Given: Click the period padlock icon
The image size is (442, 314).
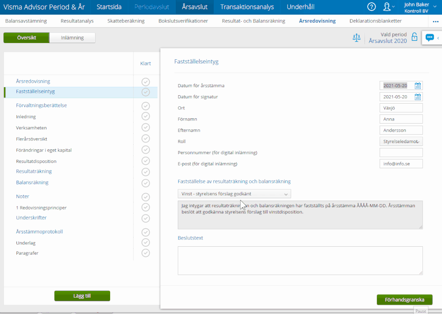Looking at the screenshot, I should (x=415, y=37).
